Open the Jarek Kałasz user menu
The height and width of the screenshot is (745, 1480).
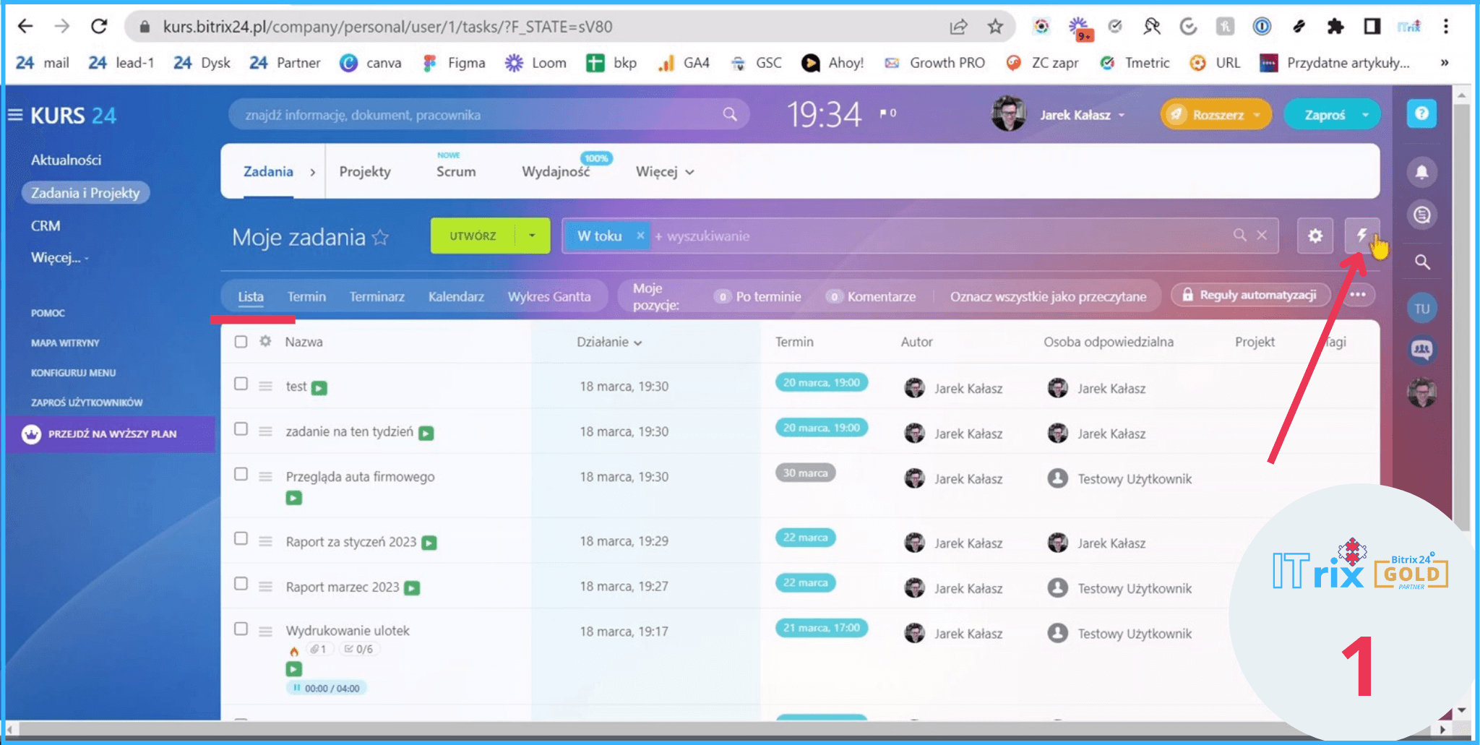pos(1081,115)
